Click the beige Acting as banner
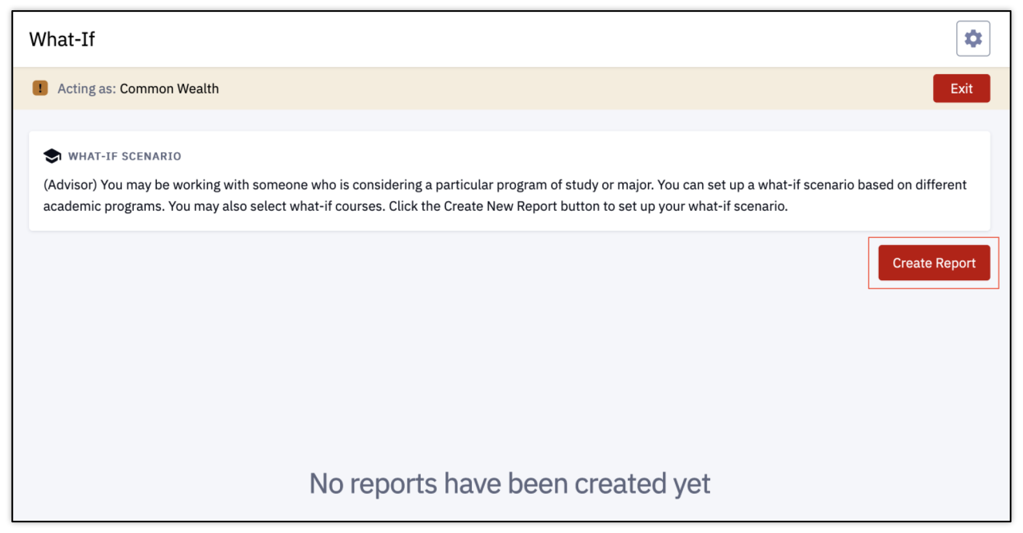Viewport: 1023px width, 533px height. [x=511, y=88]
